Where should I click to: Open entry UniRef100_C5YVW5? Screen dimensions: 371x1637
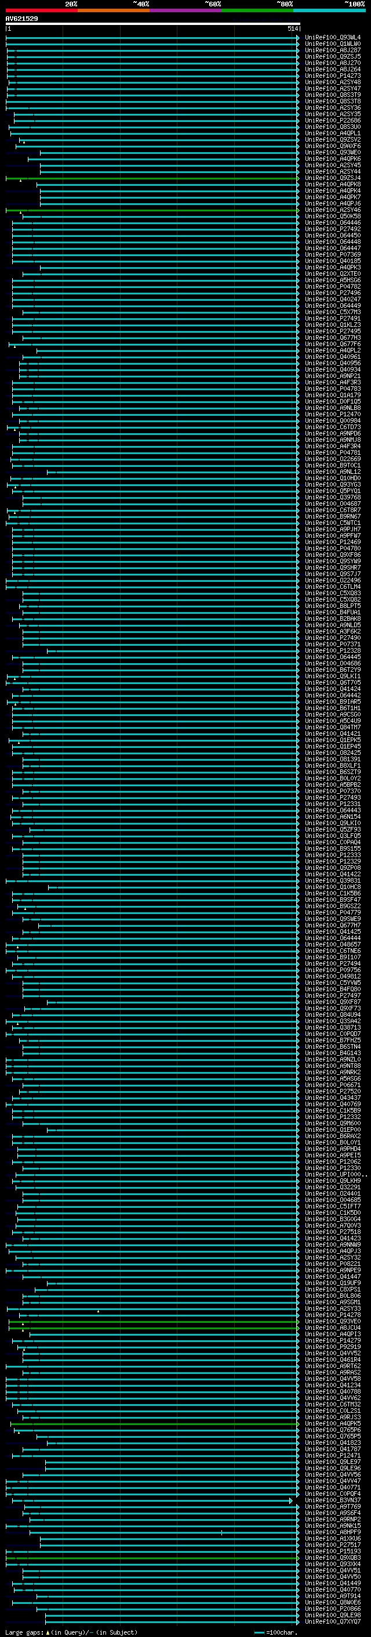pyautogui.click(x=332, y=983)
